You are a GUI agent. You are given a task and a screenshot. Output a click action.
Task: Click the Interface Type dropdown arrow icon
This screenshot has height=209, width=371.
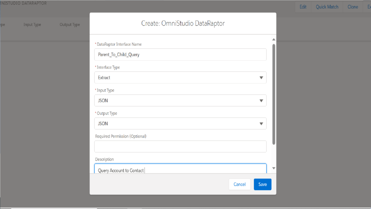[x=261, y=78]
